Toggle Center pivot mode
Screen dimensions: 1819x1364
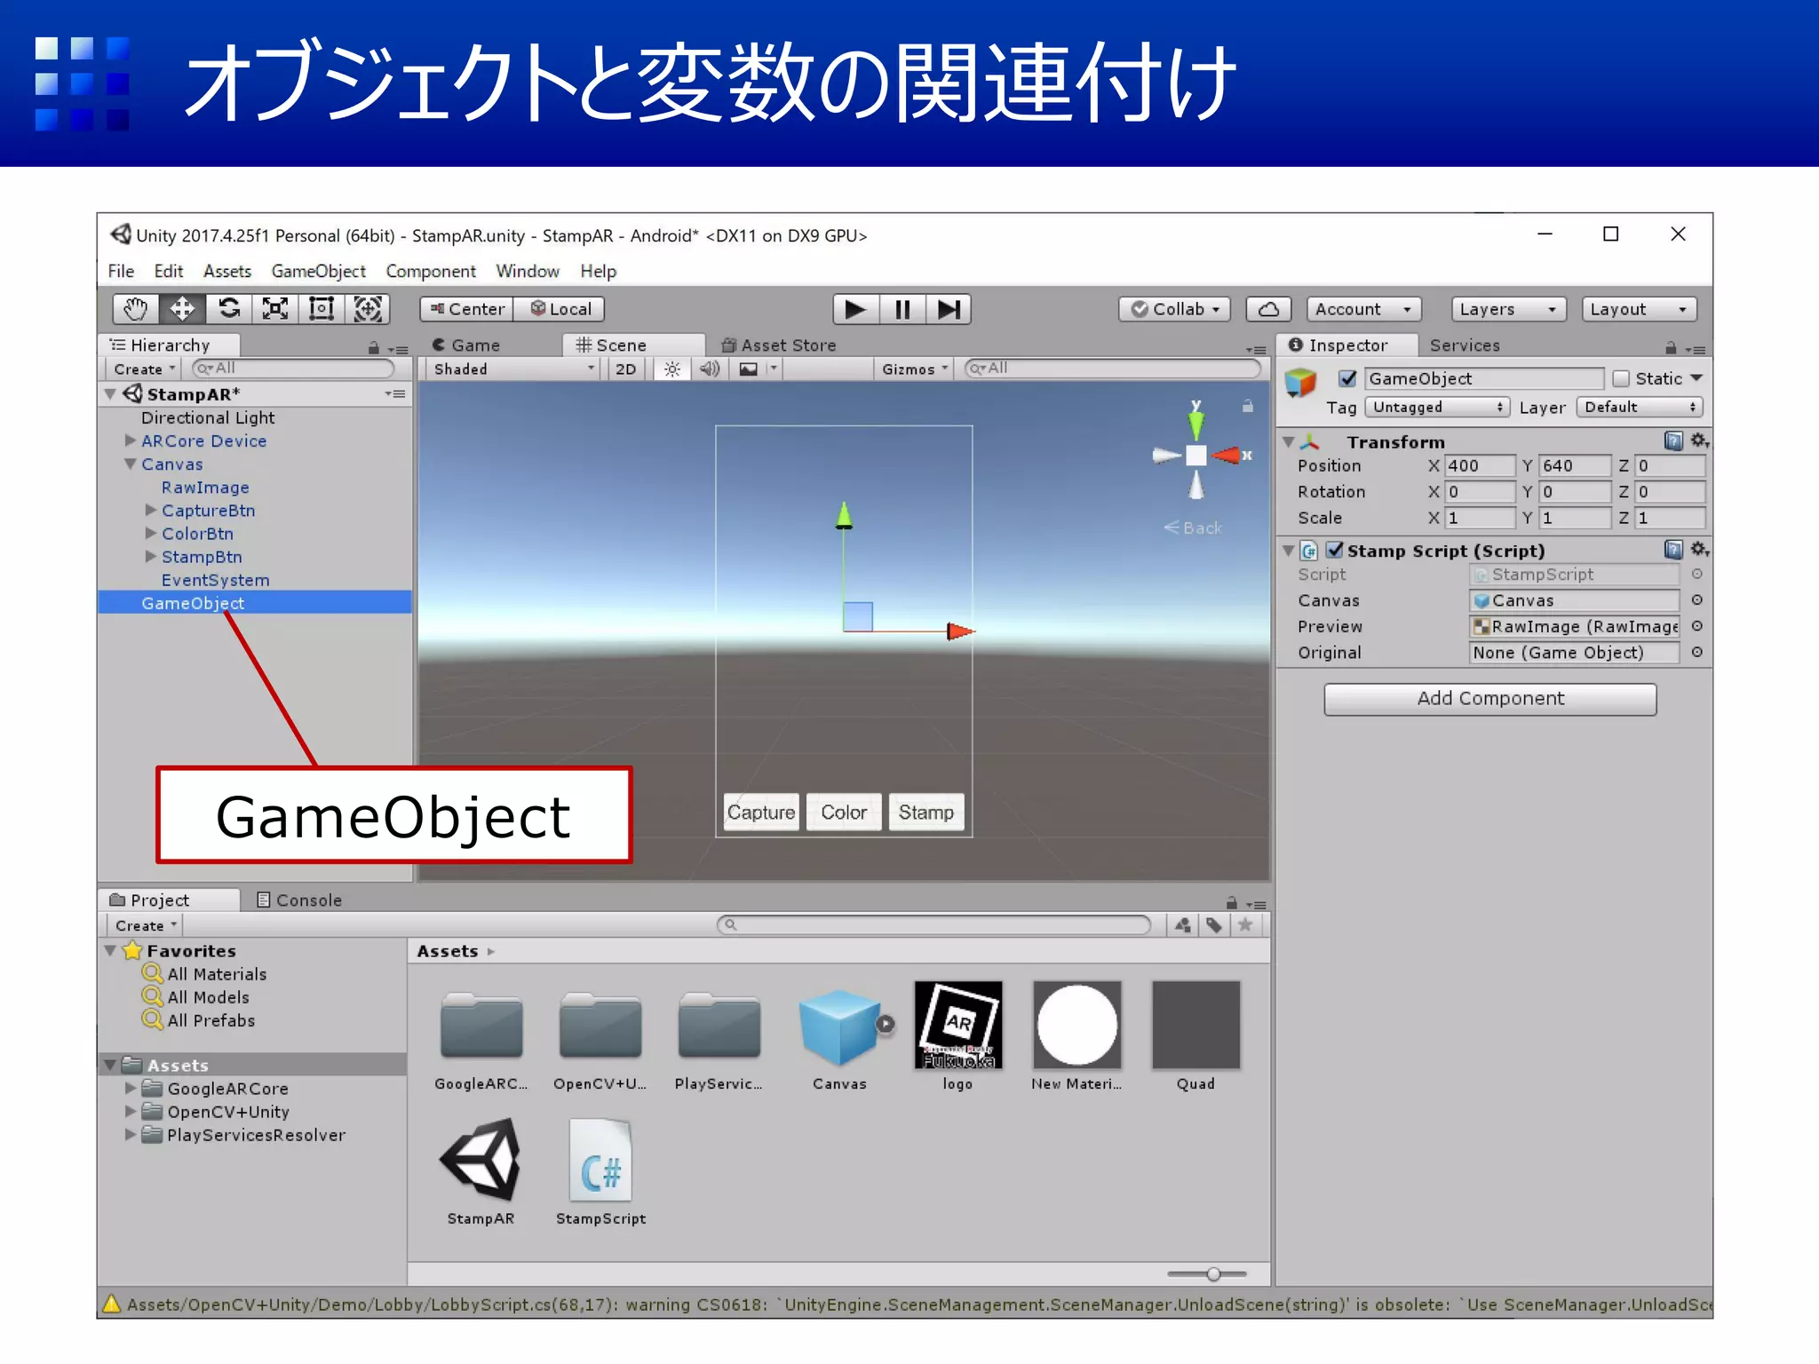pos(467,309)
